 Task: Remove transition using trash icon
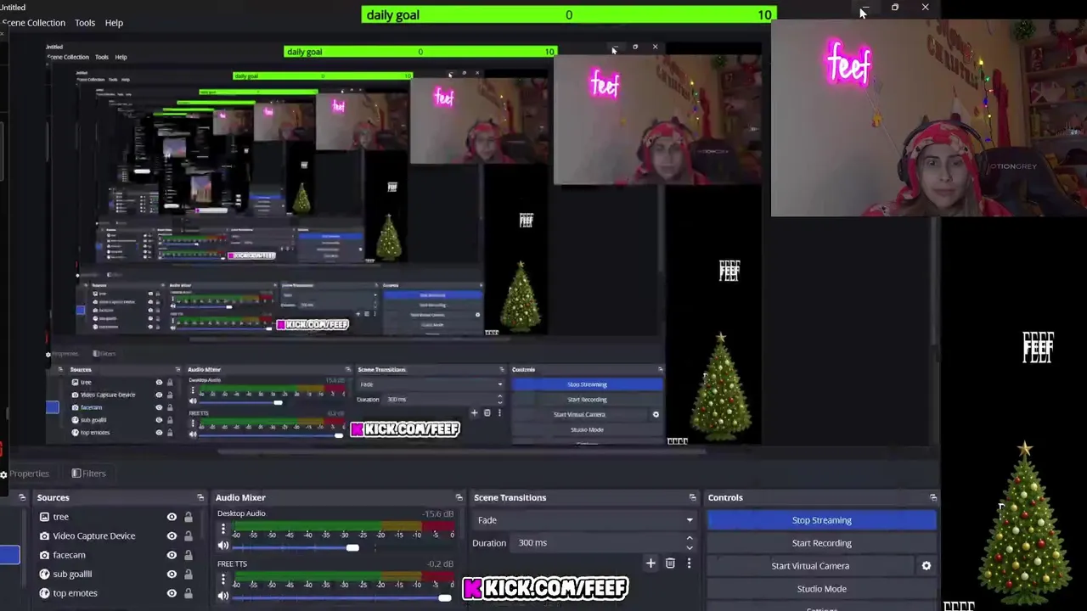click(x=670, y=563)
